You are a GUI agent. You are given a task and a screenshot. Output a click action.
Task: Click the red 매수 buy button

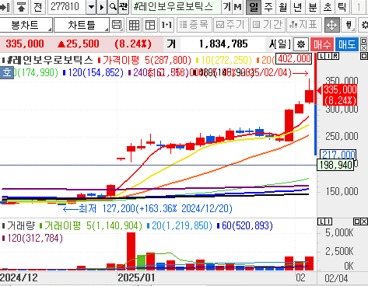pos(322,44)
